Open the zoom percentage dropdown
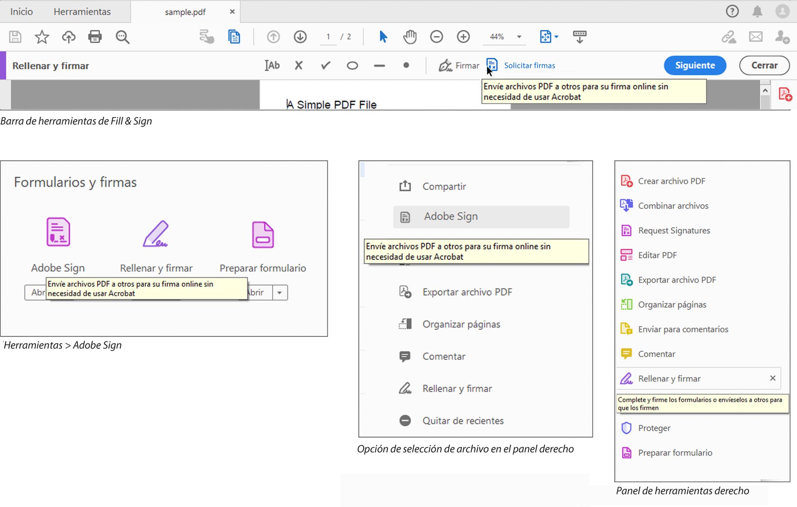797x507 pixels. pos(519,37)
